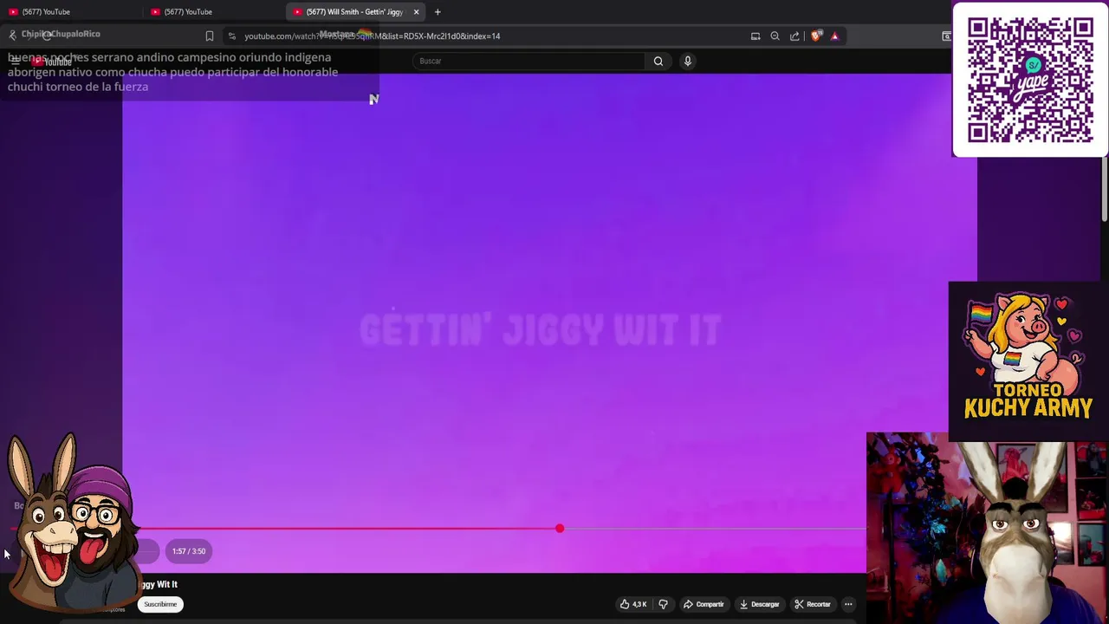Open site settings icon left of the URL

[x=231, y=36]
